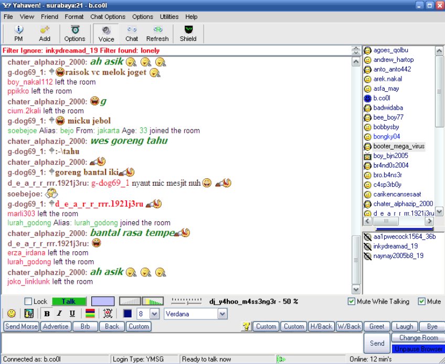Image resolution: width=445 pixels, height=364 pixels.
Task: Open the font size dropdown
Action: (154, 314)
